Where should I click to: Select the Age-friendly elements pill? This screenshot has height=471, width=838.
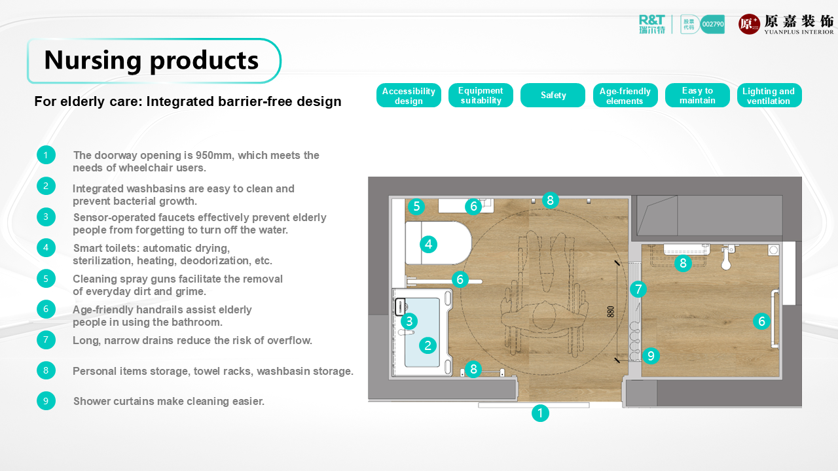pos(625,96)
